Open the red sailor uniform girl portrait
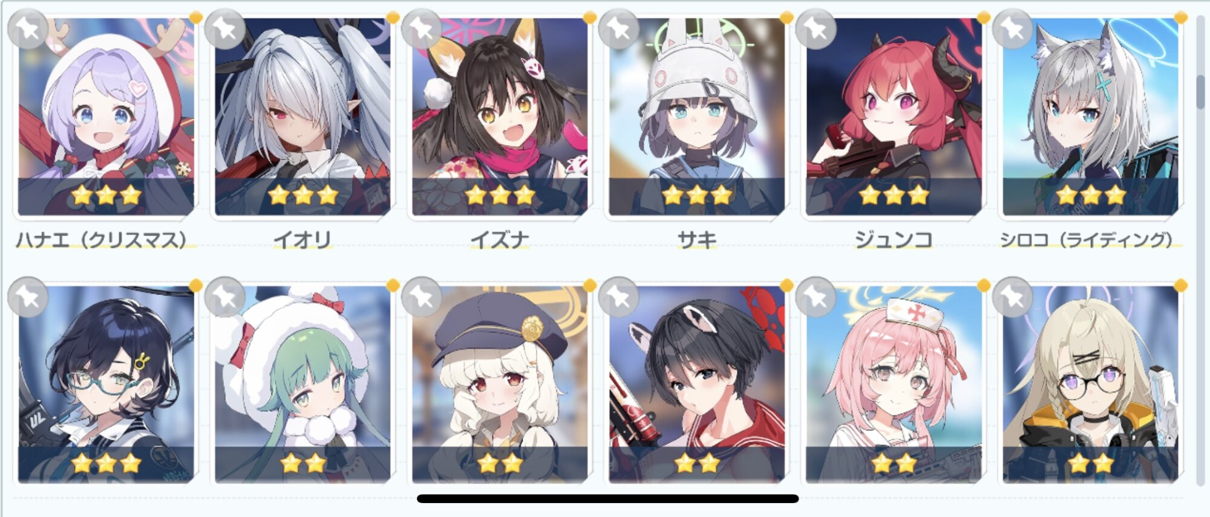The height and width of the screenshot is (517, 1210). (x=696, y=385)
